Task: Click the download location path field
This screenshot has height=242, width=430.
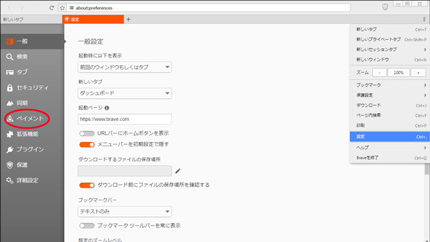Action: pyautogui.click(x=125, y=171)
